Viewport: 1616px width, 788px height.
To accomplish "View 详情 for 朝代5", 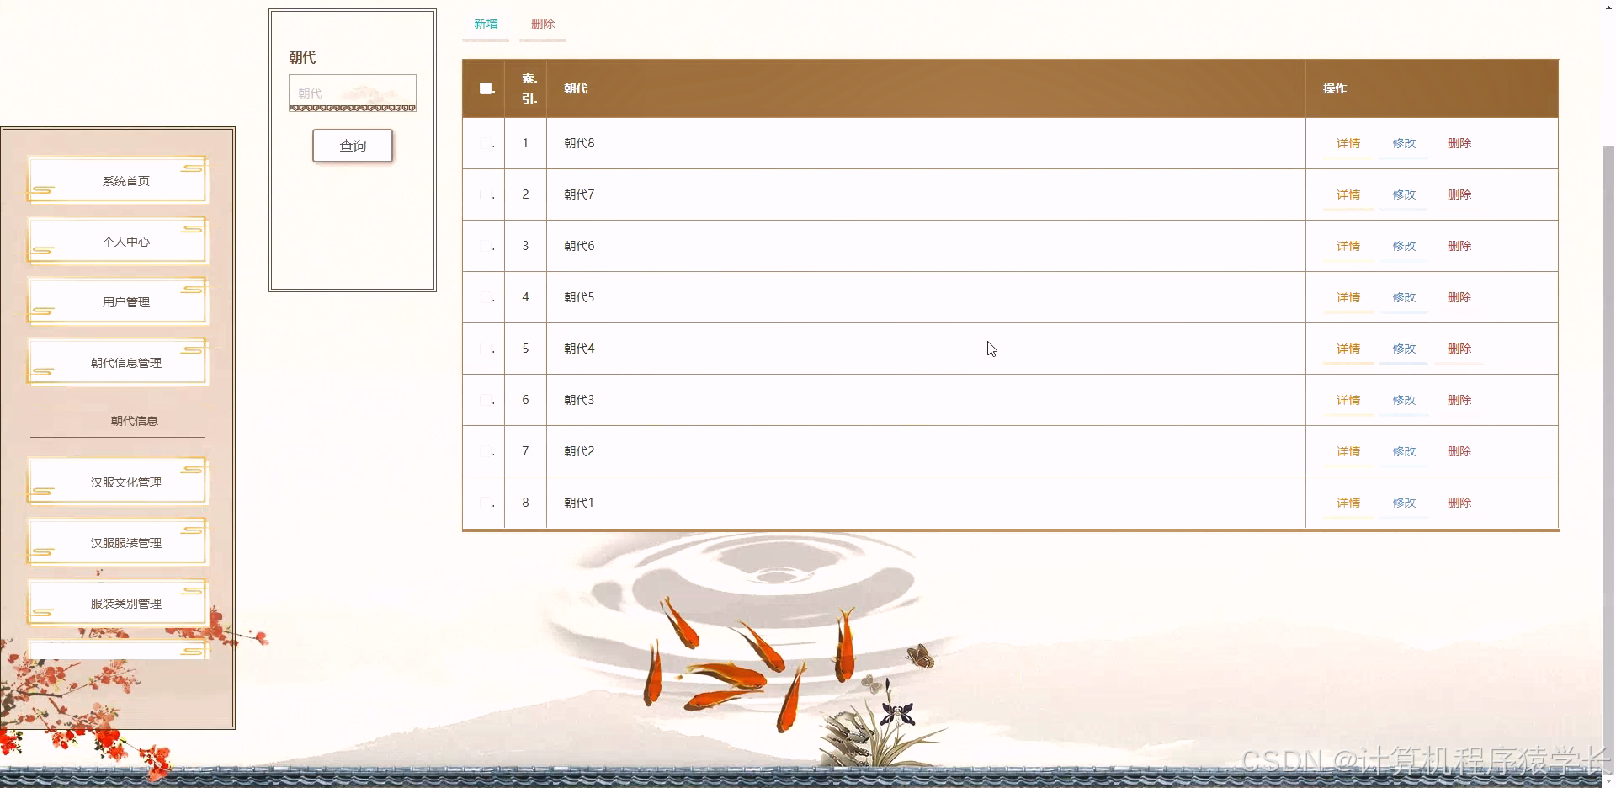I will click(1348, 297).
